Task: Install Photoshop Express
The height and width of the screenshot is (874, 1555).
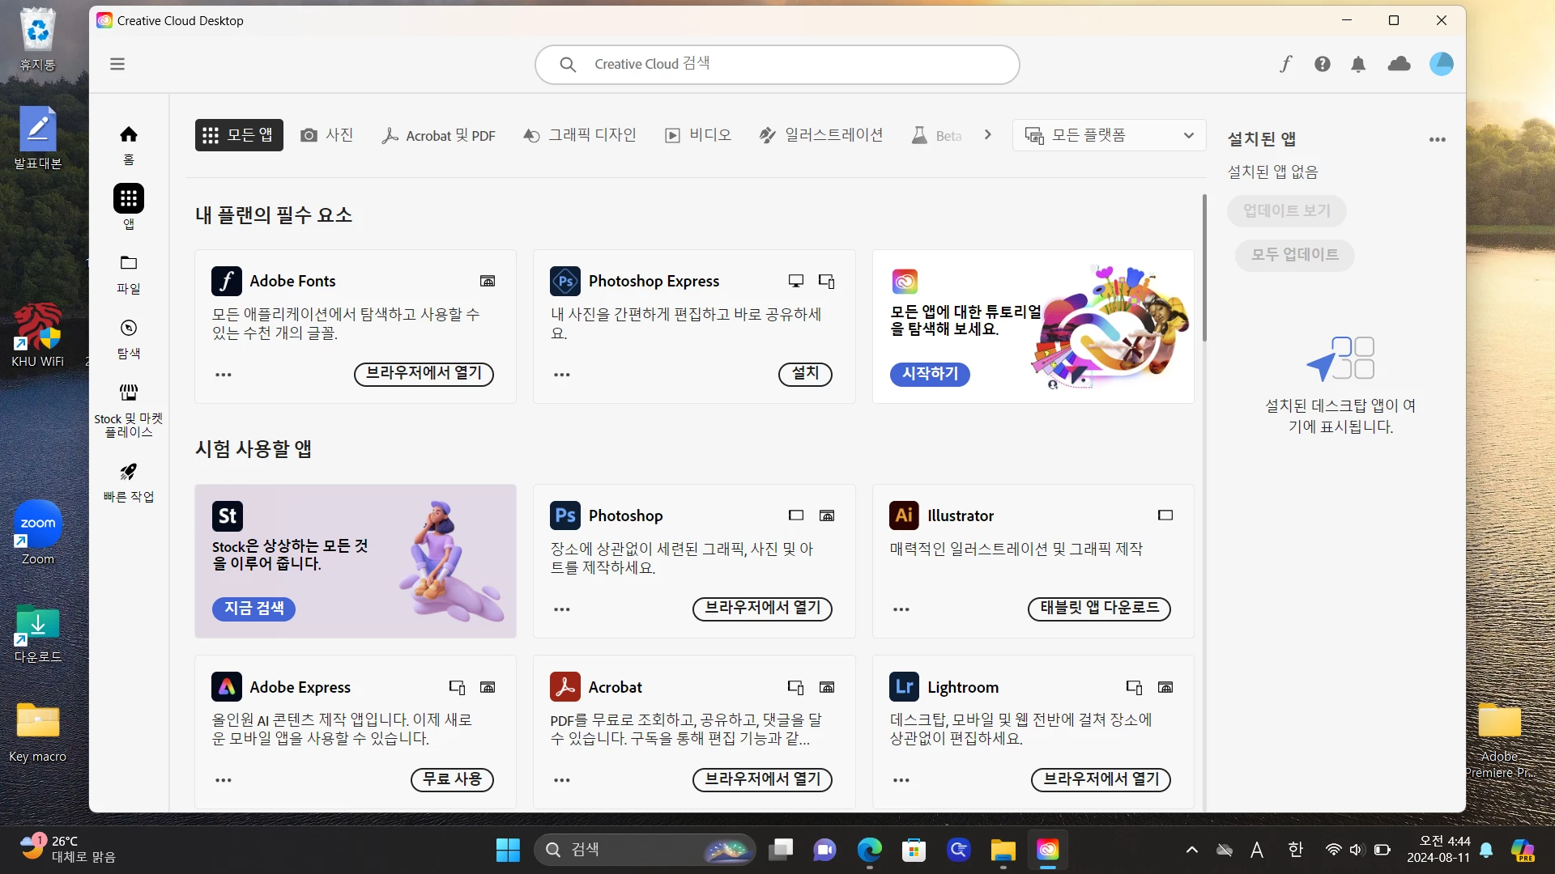Action: coord(804,373)
